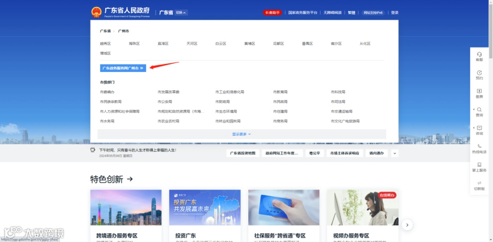Screen dimensions: 493x242
Task: Select 番禺区 district
Action: 308,44
